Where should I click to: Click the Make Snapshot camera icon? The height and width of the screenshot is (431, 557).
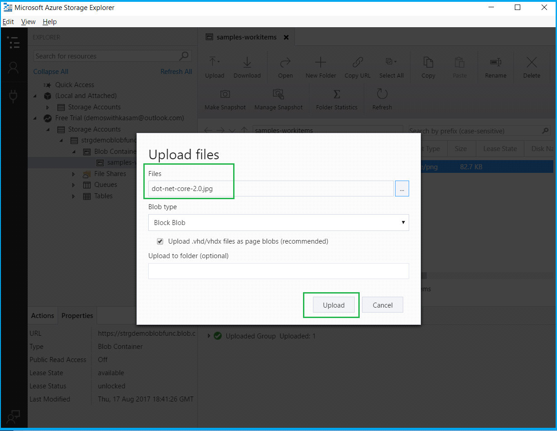pos(225,94)
